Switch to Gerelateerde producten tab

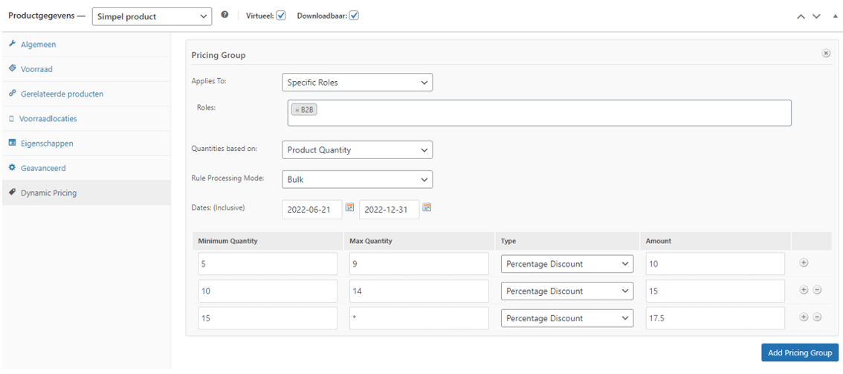coord(85,94)
